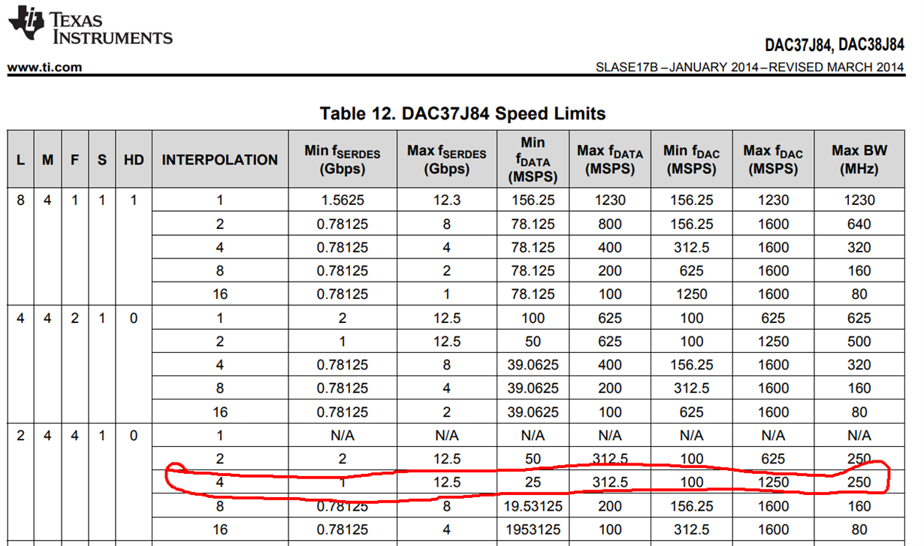Click N/A in the Max fDAC column
This screenshot has height=546, width=924.
[x=773, y=436]
